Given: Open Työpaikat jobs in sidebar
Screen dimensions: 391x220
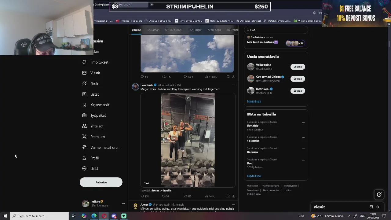Looking at the screenshot, I should click(x=94, y=116).
